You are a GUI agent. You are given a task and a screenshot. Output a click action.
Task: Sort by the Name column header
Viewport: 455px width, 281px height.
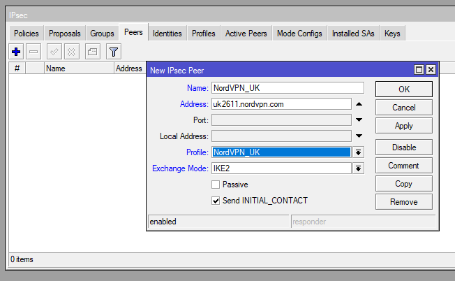pos(79,69)
